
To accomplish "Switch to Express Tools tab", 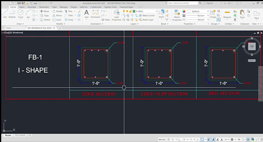I will (x=111, y=7).
